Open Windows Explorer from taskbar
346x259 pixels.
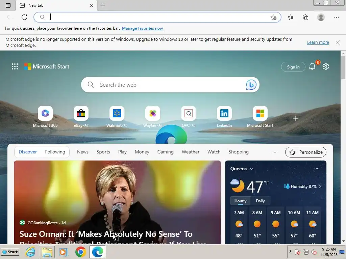pyautogui.click(x=47, y=252)
